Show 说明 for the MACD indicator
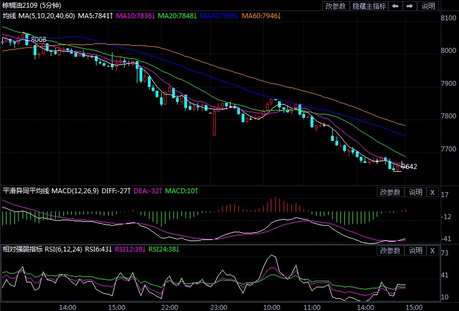The height and width of the screenshot is (311, 459). [x=415, y=192]
